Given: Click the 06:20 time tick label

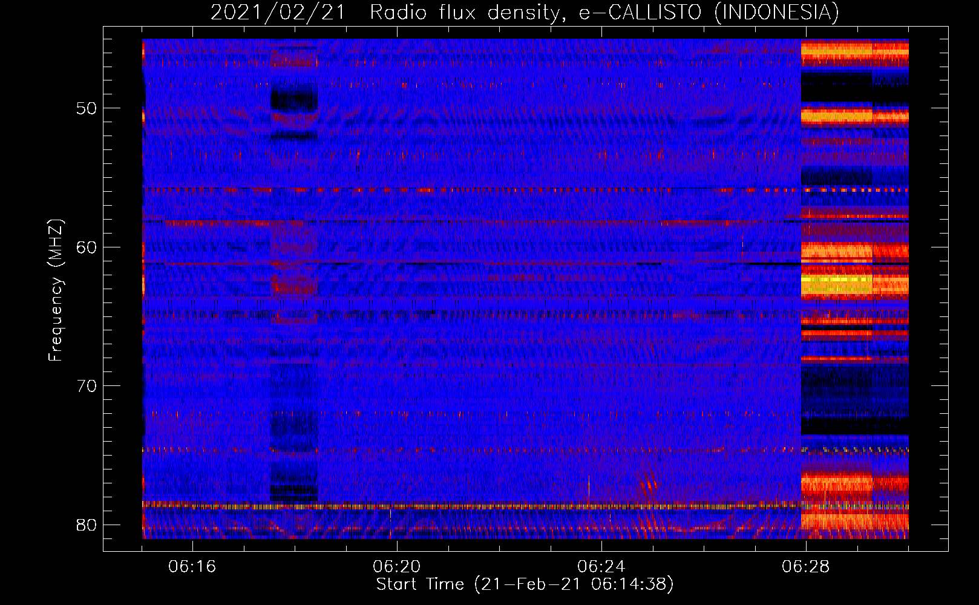Looking at the screenshot, I should (x=397, y=567).
